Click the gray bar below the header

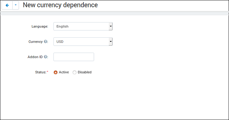coord(114,13)
